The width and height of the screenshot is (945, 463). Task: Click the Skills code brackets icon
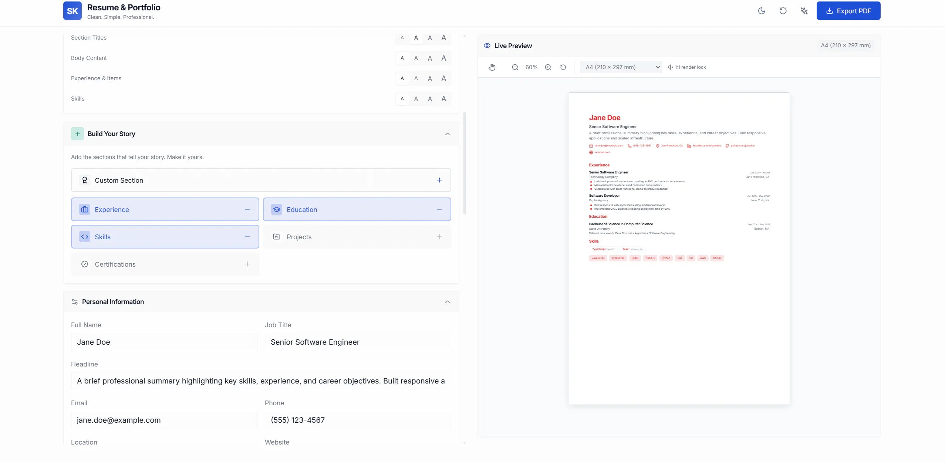85,237
